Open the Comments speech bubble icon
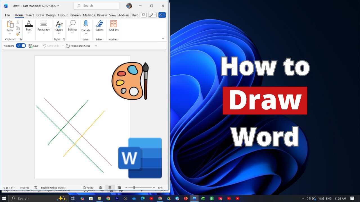Screen dimensions: 360x202 143,15
